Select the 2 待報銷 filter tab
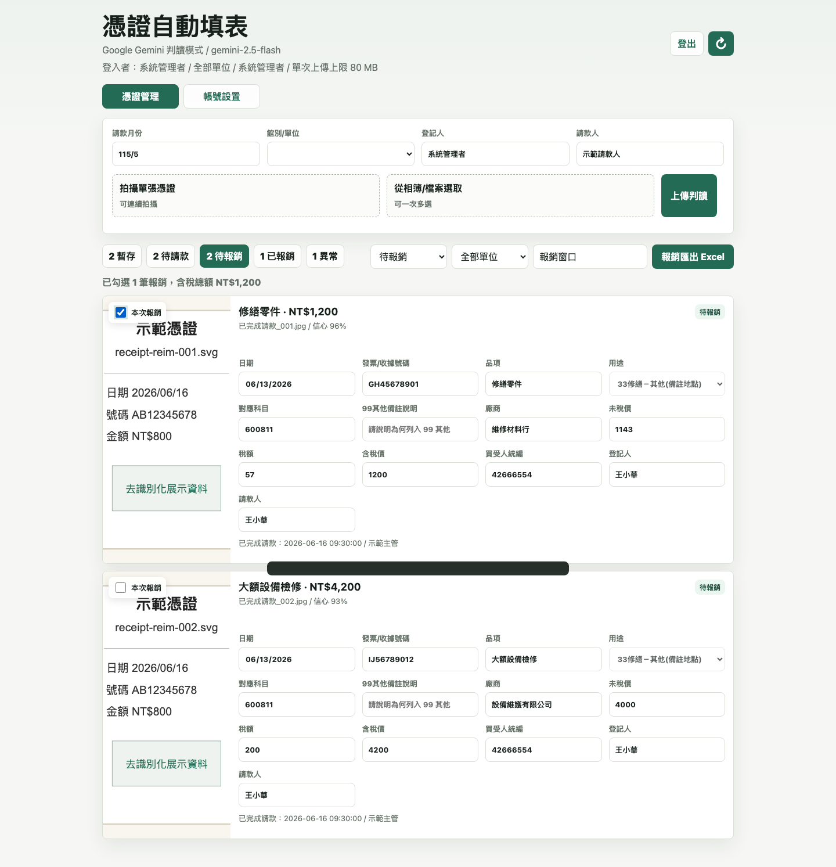The image size is (836, 867). point(224,256)
